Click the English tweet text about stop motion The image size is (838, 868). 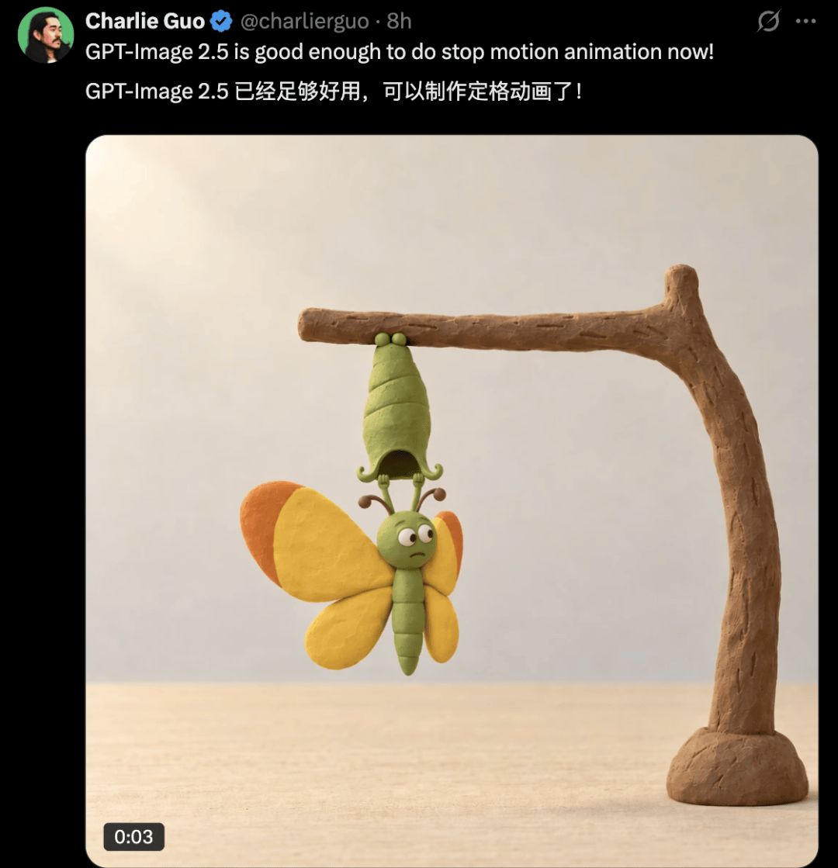pyautogui.click(x=400, y=52)
